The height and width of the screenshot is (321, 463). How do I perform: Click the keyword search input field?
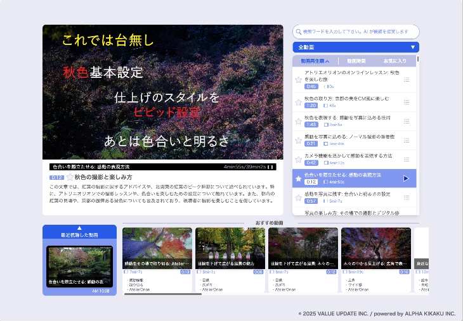point(358,32)
